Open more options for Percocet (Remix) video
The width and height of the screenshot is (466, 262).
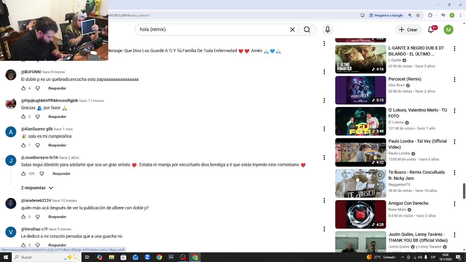point(454,80)
